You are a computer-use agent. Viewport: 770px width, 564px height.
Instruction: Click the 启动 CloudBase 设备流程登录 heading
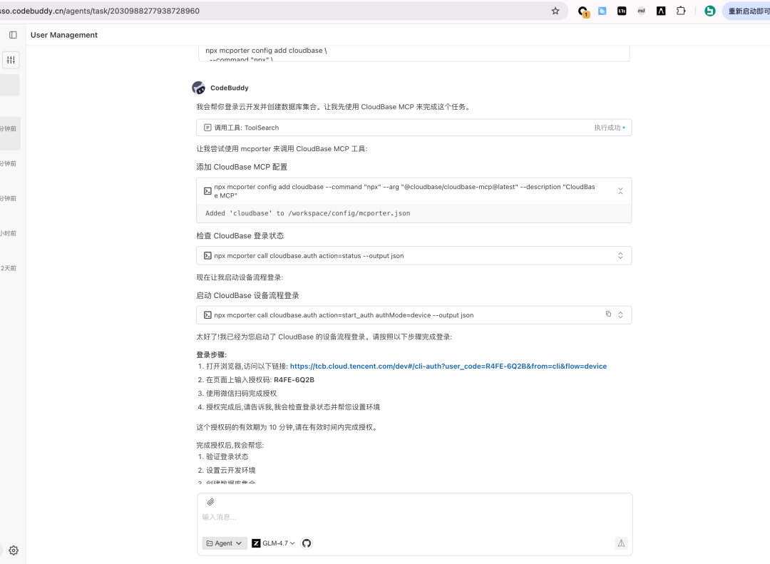pos(247,295)
